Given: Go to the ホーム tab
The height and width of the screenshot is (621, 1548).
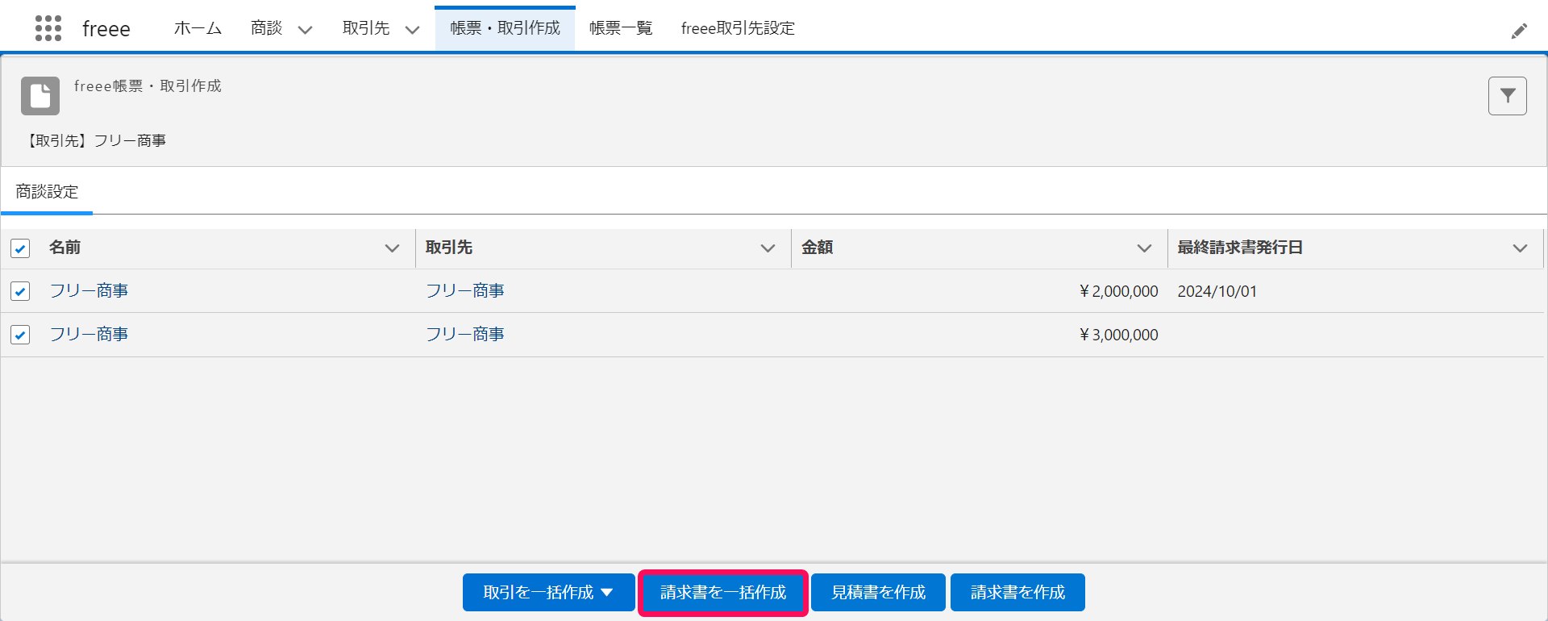Looking at the screenshot, I should (x=198, y=28).
